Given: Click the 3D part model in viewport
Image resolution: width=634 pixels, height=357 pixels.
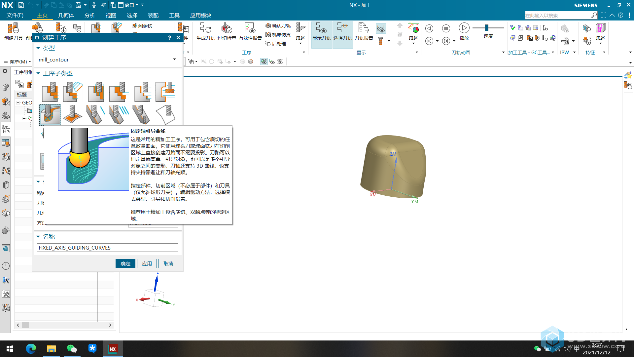Looking at the screenshot, I should coord(393,167).
